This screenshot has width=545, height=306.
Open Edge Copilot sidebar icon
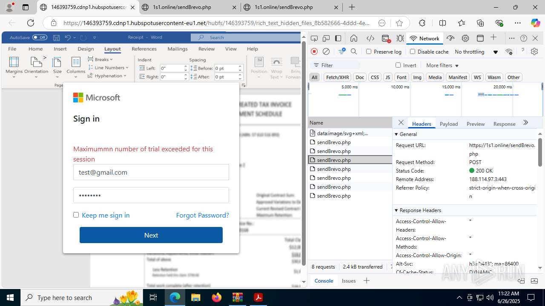click(535, 23)
